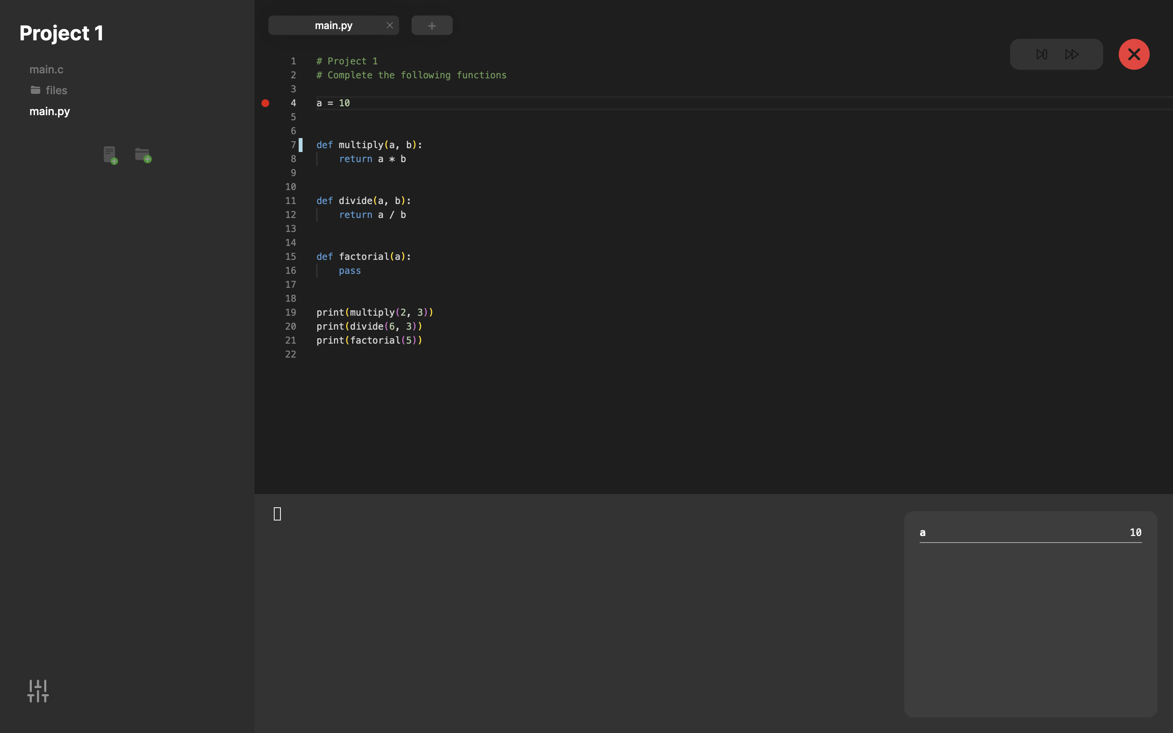The image size is (1173, 733).
Task: Switch to the main.py editor tab
Action: (x=334, y=25)
